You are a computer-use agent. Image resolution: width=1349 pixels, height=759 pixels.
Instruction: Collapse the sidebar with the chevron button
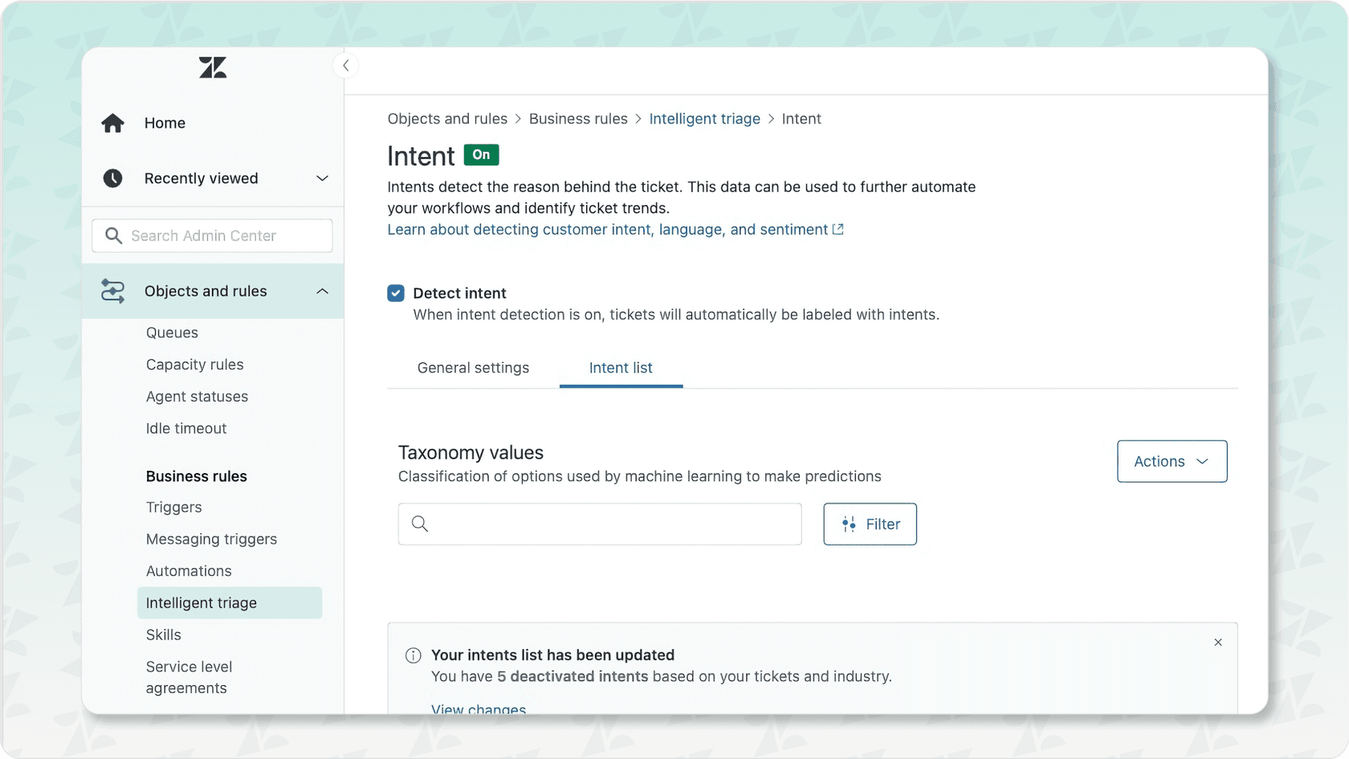346,65
